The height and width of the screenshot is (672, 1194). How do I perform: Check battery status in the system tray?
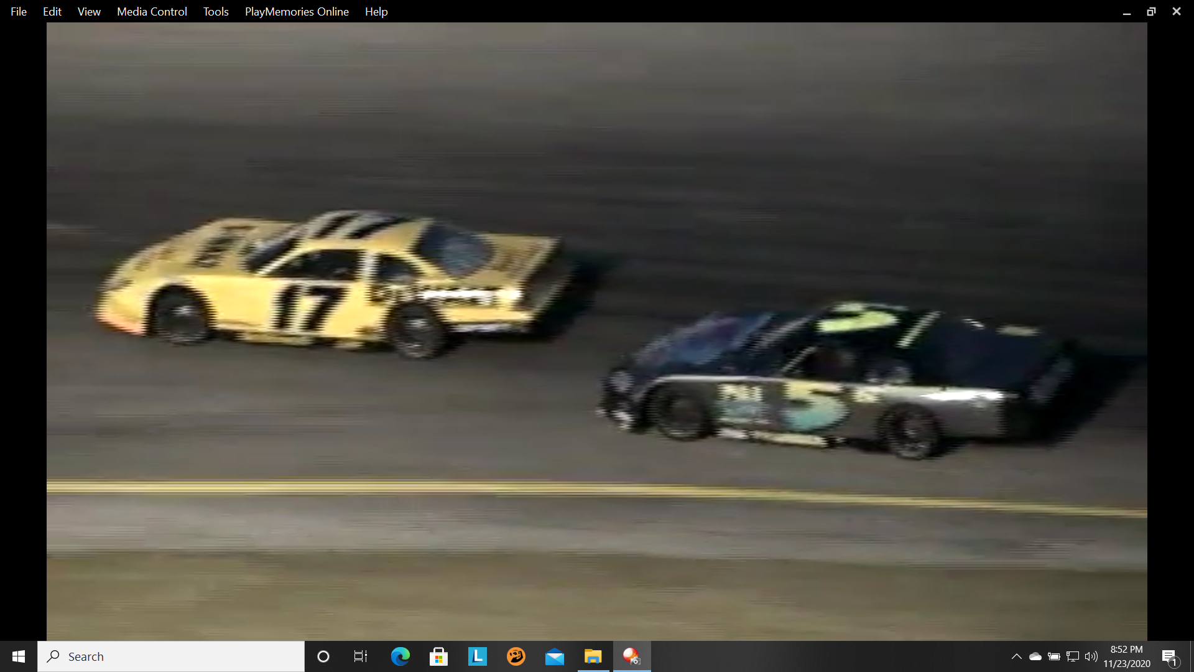coord(1054,656)
